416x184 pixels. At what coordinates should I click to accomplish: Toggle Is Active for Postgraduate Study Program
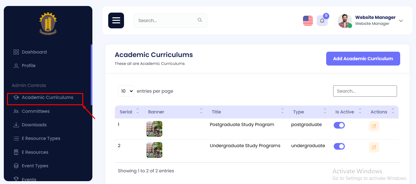click(339, 125)
